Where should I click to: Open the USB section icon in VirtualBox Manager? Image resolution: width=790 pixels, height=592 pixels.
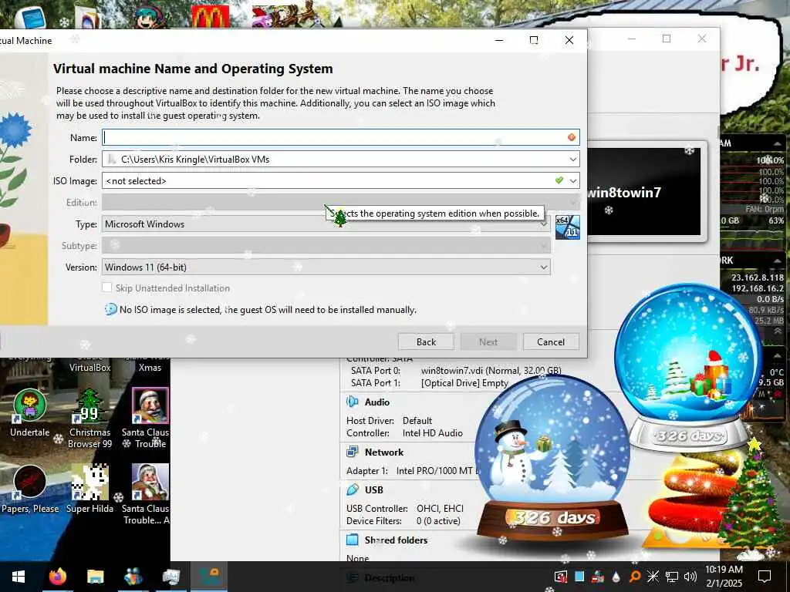[x=352, y=489]
